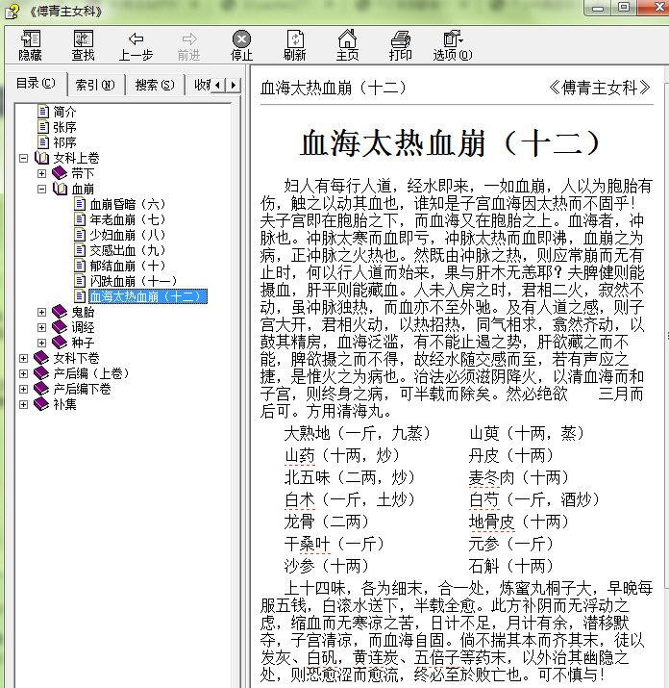
Task: Collapse the 女科上卷 volume node
Action: click(x=23, y=158)
